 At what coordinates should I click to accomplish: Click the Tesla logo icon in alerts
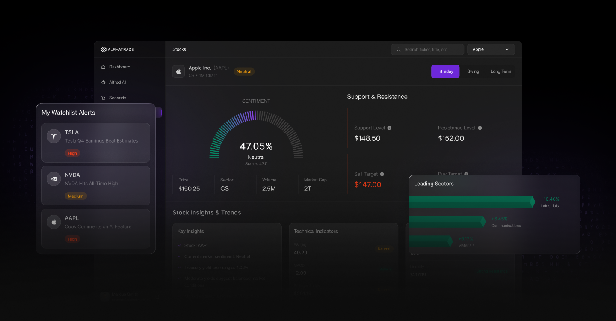pos(54,136)
